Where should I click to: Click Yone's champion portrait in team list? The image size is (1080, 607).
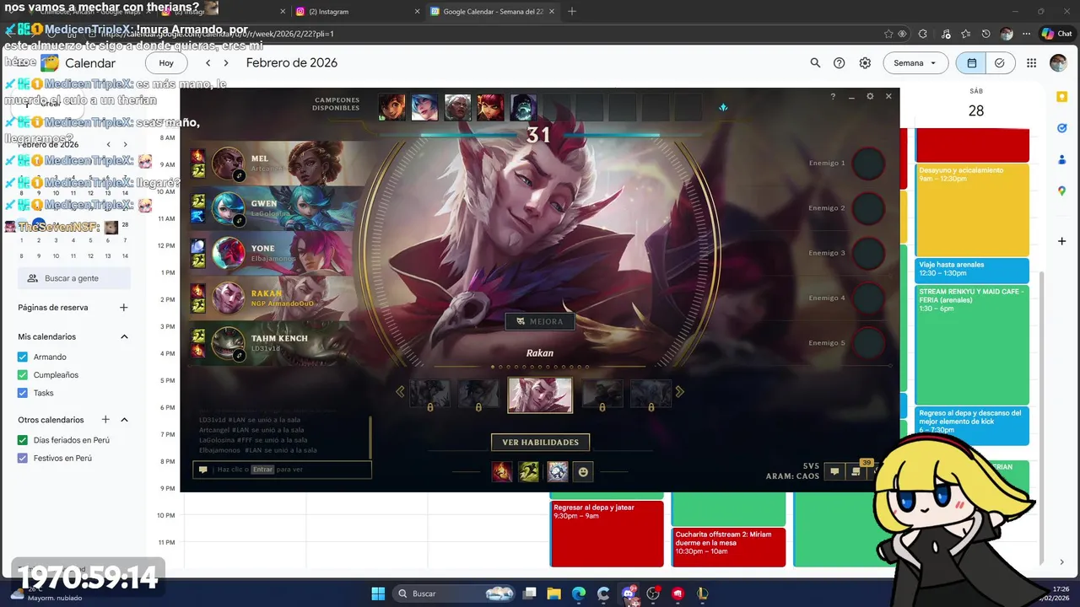228,253
